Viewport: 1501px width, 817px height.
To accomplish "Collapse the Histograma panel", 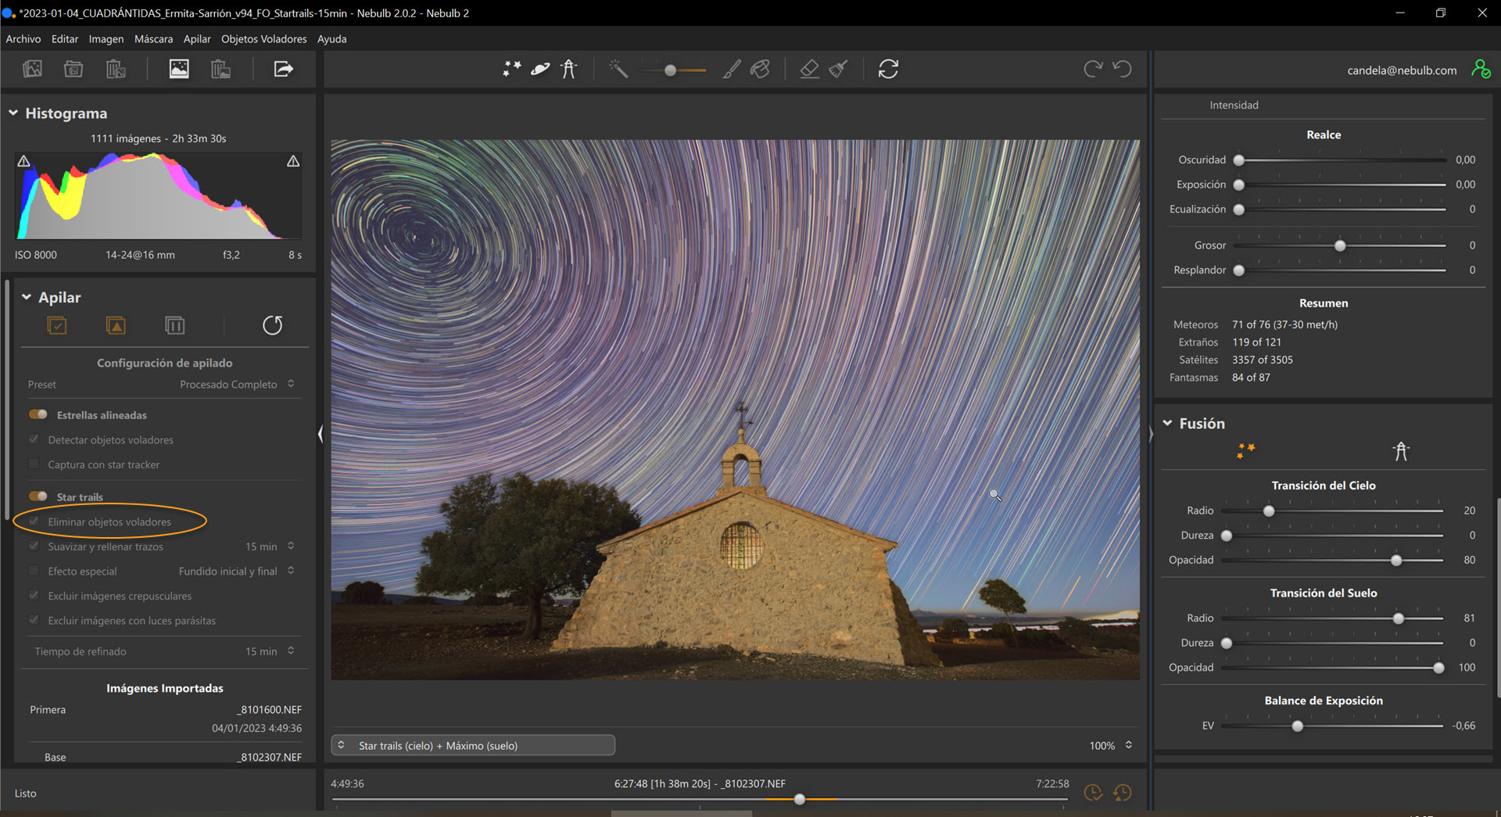I will tap(13, 113).
